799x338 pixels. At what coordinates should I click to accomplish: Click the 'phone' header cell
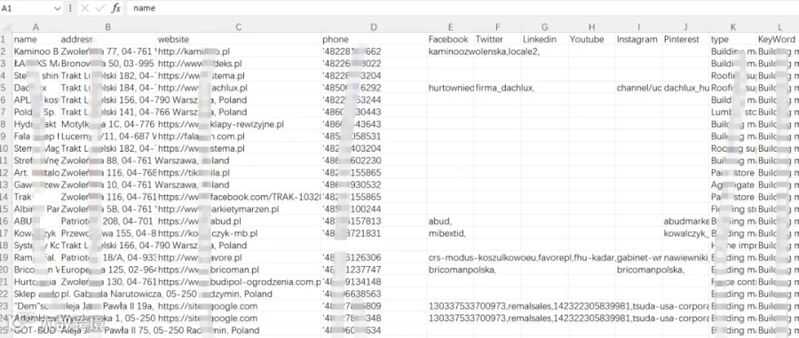tap(374, 39)
